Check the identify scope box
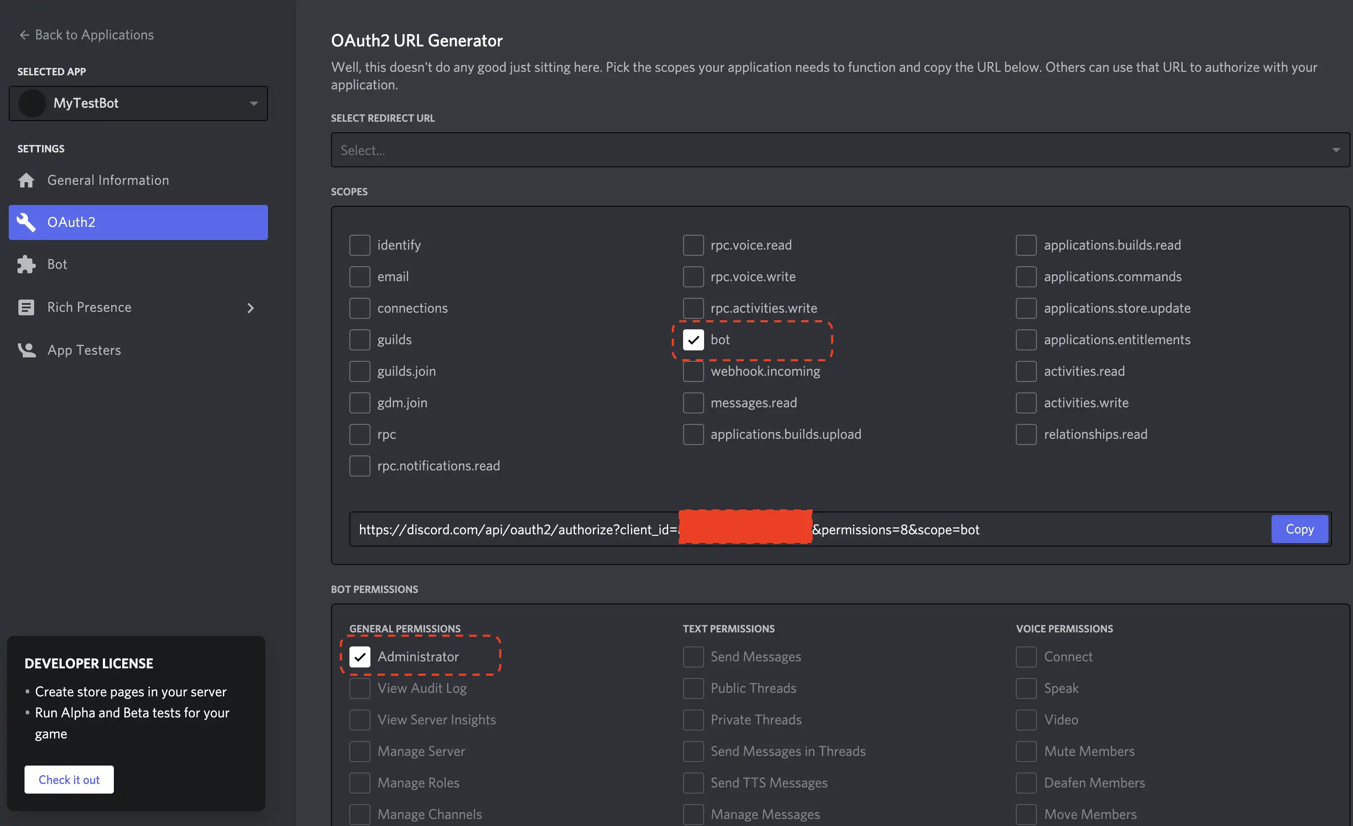Screen dimensions: 1353x826 coord(359,245)
